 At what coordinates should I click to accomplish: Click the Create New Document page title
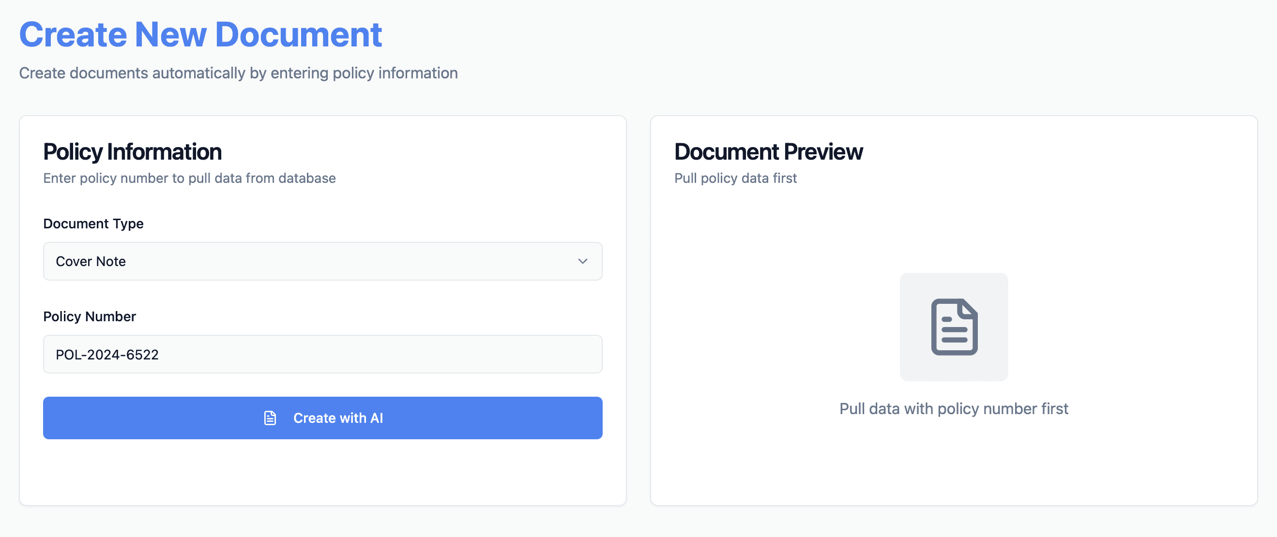pos(200,35)
